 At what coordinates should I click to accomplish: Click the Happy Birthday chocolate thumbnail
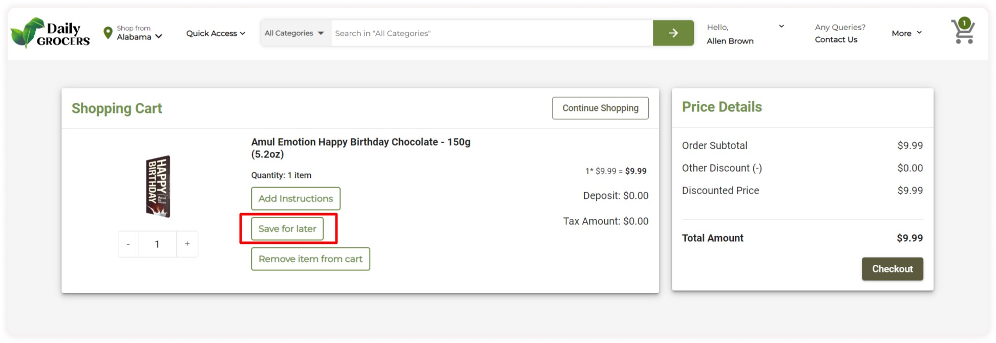(158, 186)
